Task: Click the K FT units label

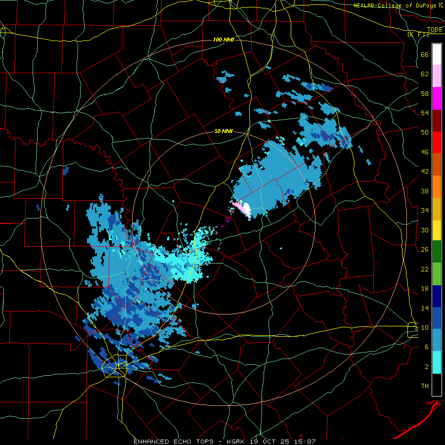Action: coord(418,34)
